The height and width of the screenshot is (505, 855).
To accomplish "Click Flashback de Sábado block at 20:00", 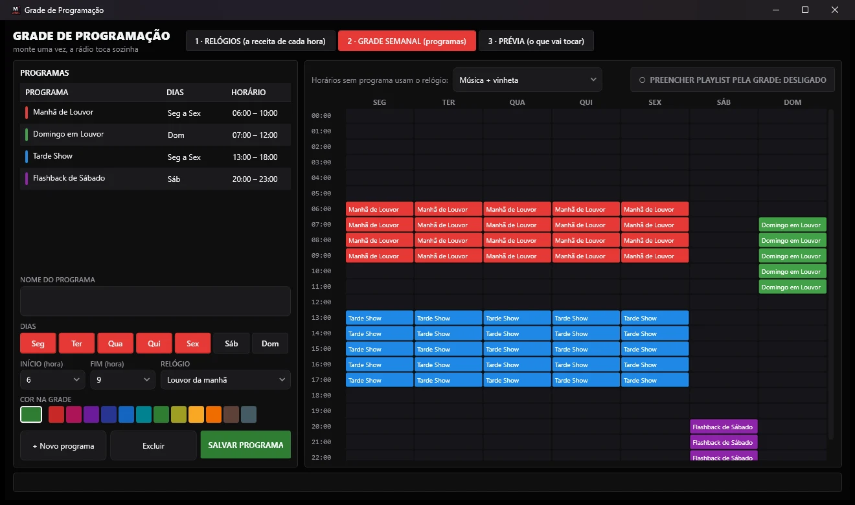I will [724, 427].
